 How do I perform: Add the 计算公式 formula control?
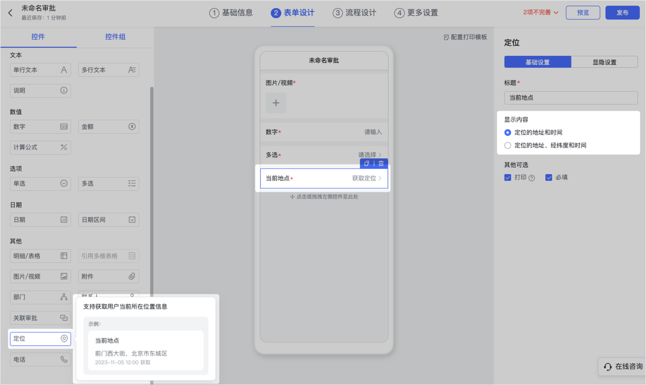[41, 147]
